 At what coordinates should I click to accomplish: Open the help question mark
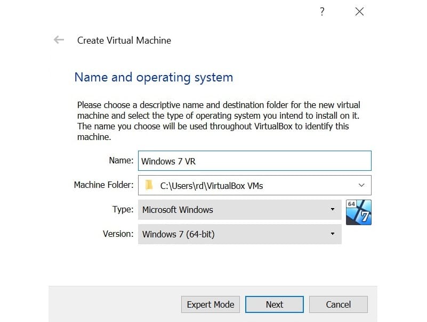322,12
